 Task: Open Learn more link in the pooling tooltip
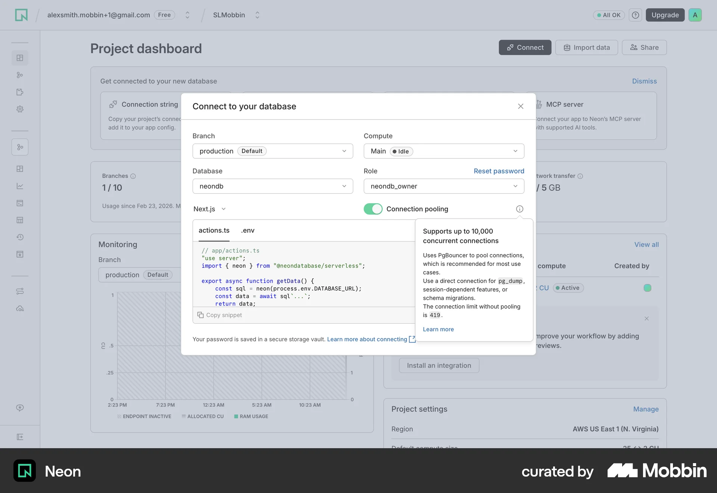pos(438,329)
